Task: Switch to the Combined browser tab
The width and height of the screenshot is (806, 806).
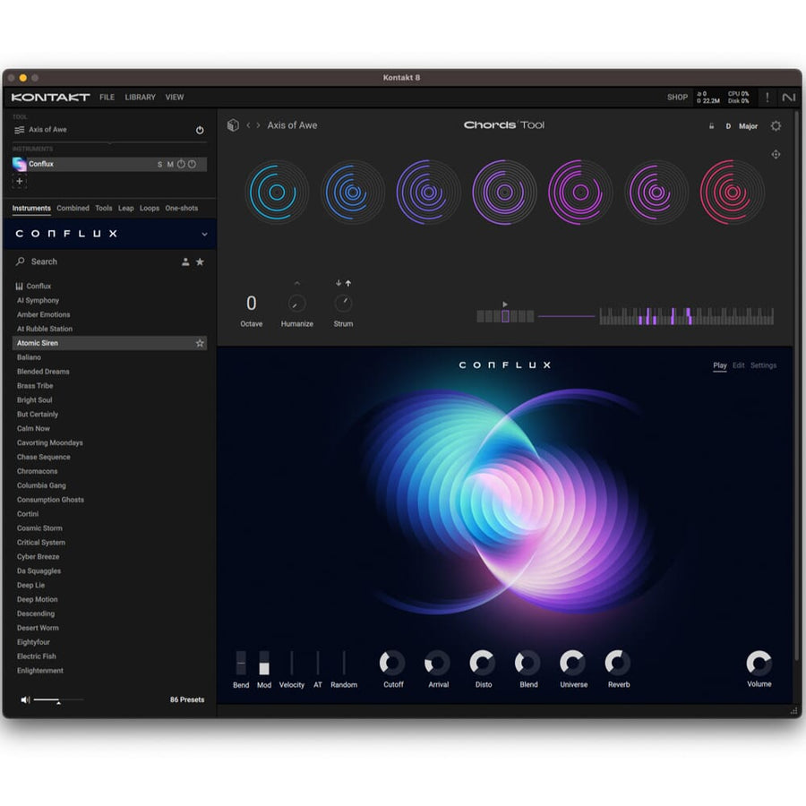Action: click(x=73, y=208)
